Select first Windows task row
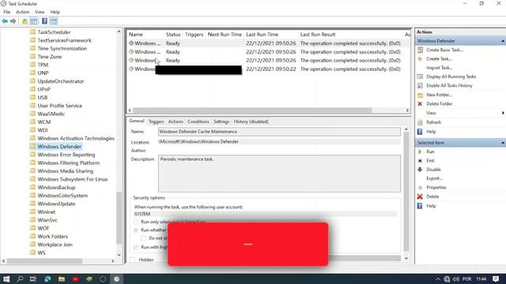This screenshot has height=284, width=506. pos(265,43)
